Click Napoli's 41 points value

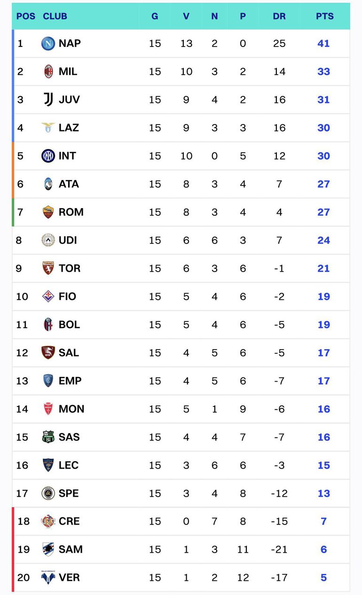click(323, 44)
